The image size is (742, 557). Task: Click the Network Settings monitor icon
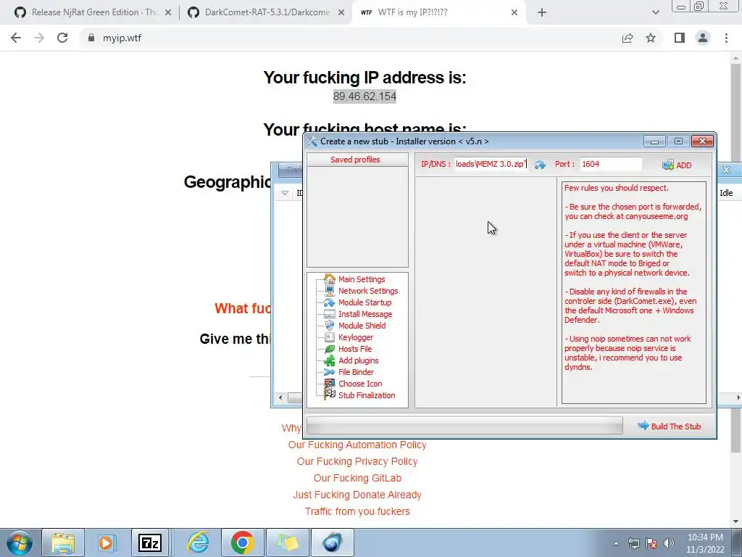(330, 291)
